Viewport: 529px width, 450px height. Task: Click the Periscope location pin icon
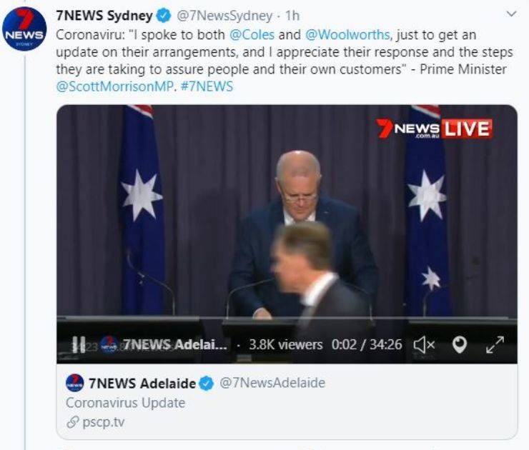pyautogui.click(x=459, y=344)
